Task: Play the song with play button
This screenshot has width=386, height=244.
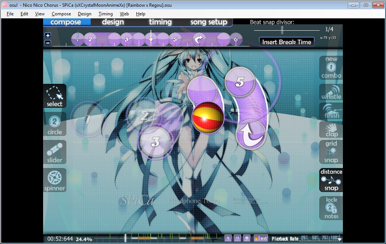Action: point(228,238)
